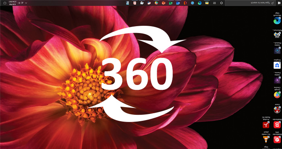
Task: Launch Microsoft Edge from the taskbar
Action: (x=200, y=3)
